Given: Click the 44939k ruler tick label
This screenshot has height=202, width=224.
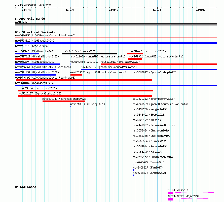Looking at the screenshot, I should 26,10.
